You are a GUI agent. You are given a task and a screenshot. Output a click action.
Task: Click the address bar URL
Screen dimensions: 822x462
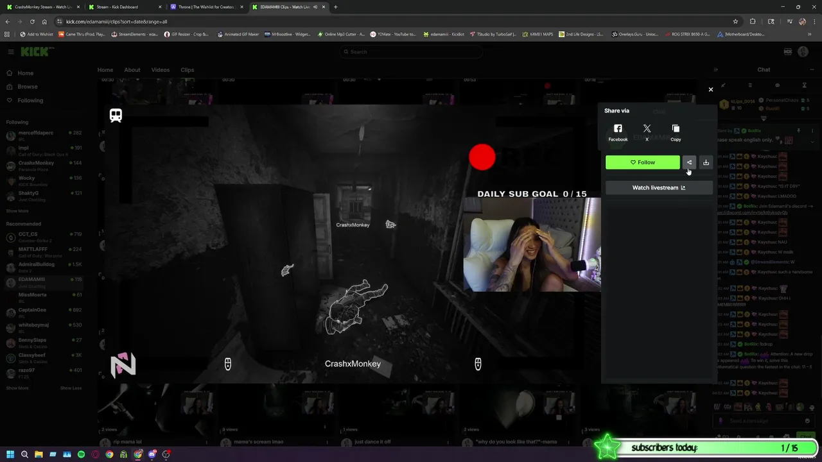click(x=116, y=21)
